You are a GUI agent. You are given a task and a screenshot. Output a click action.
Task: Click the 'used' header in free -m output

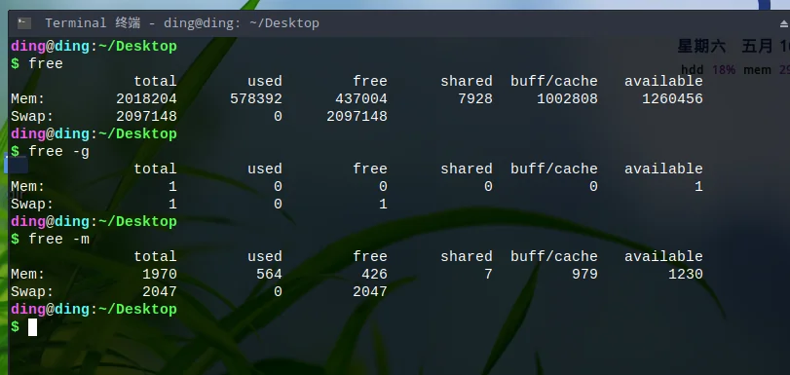click(265, 256)
